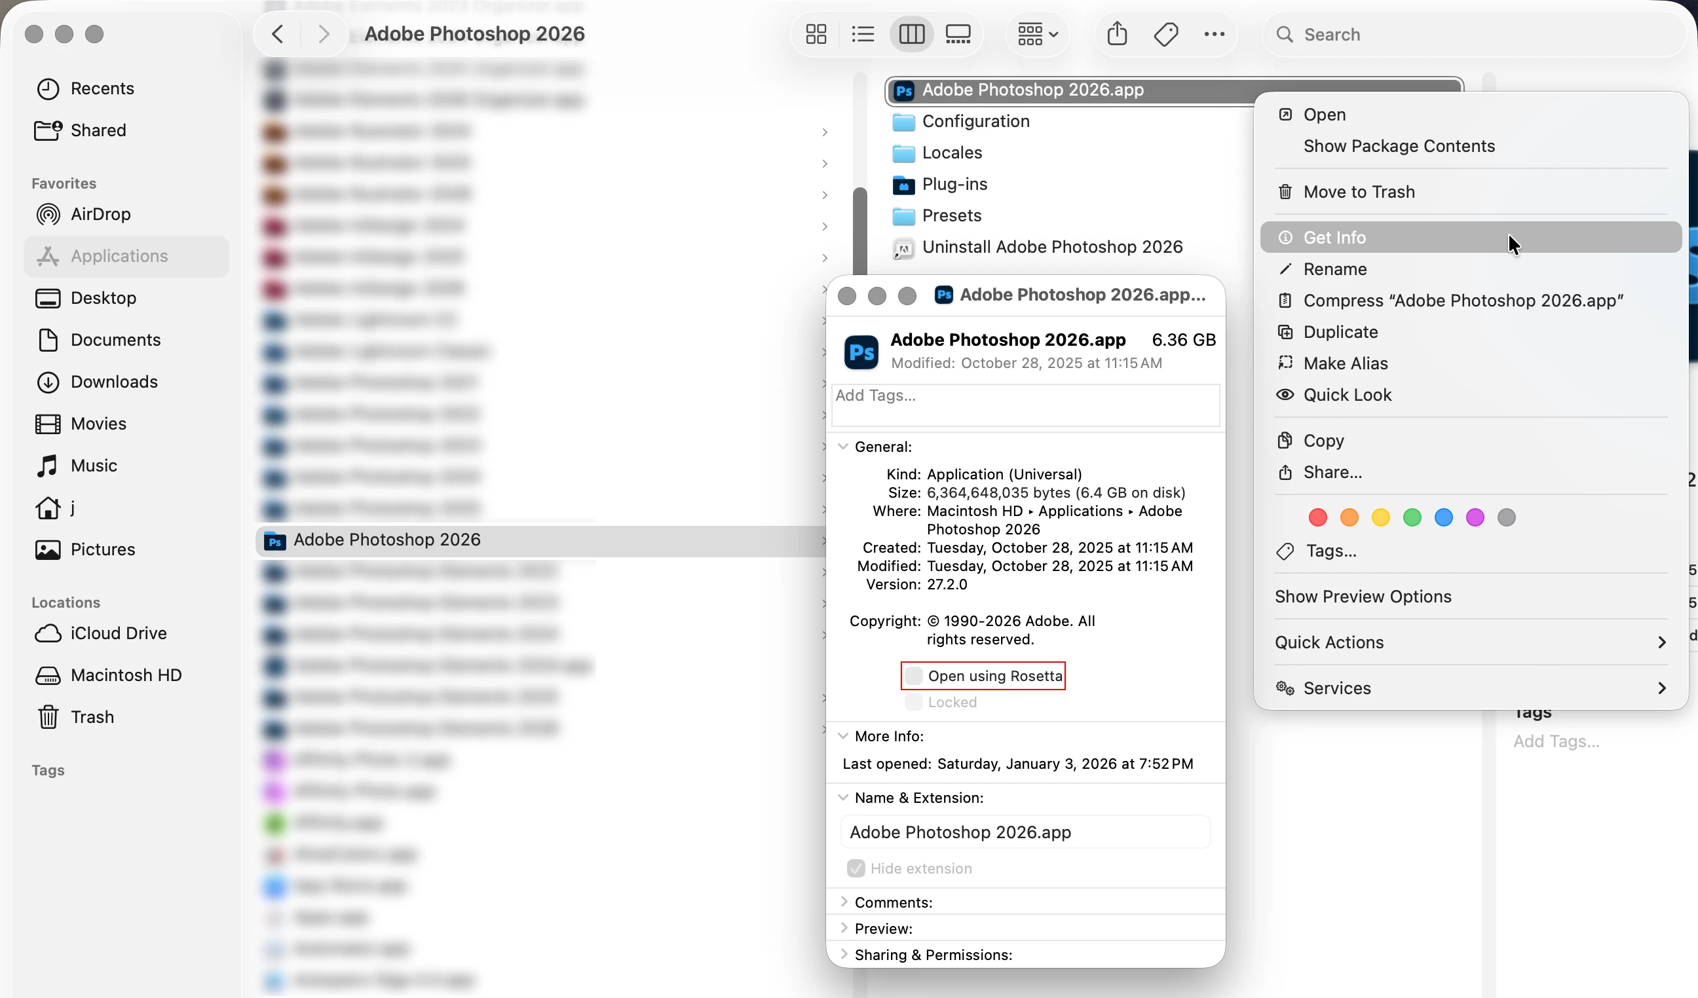Switch Finder to list view
Viewport: 1698px width, 998px height.
[863, 34]
